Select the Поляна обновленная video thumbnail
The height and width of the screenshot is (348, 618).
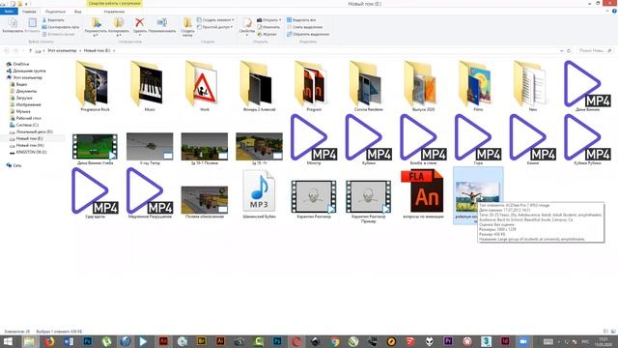205,201
